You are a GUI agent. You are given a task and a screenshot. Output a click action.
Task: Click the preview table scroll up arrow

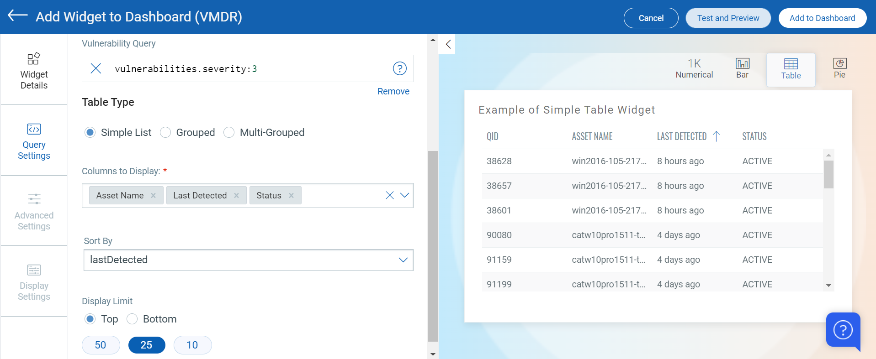pos(828,155)
